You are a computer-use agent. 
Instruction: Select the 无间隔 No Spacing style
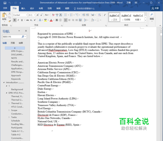click(x=126, y=17)
